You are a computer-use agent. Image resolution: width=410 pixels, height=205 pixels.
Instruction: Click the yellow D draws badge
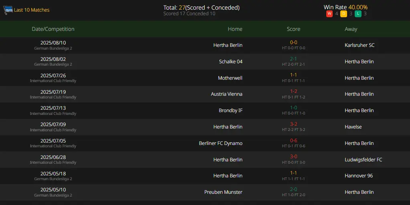point(343,14)
